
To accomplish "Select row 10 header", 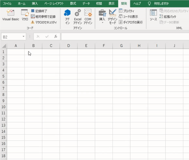I will 3,107.
